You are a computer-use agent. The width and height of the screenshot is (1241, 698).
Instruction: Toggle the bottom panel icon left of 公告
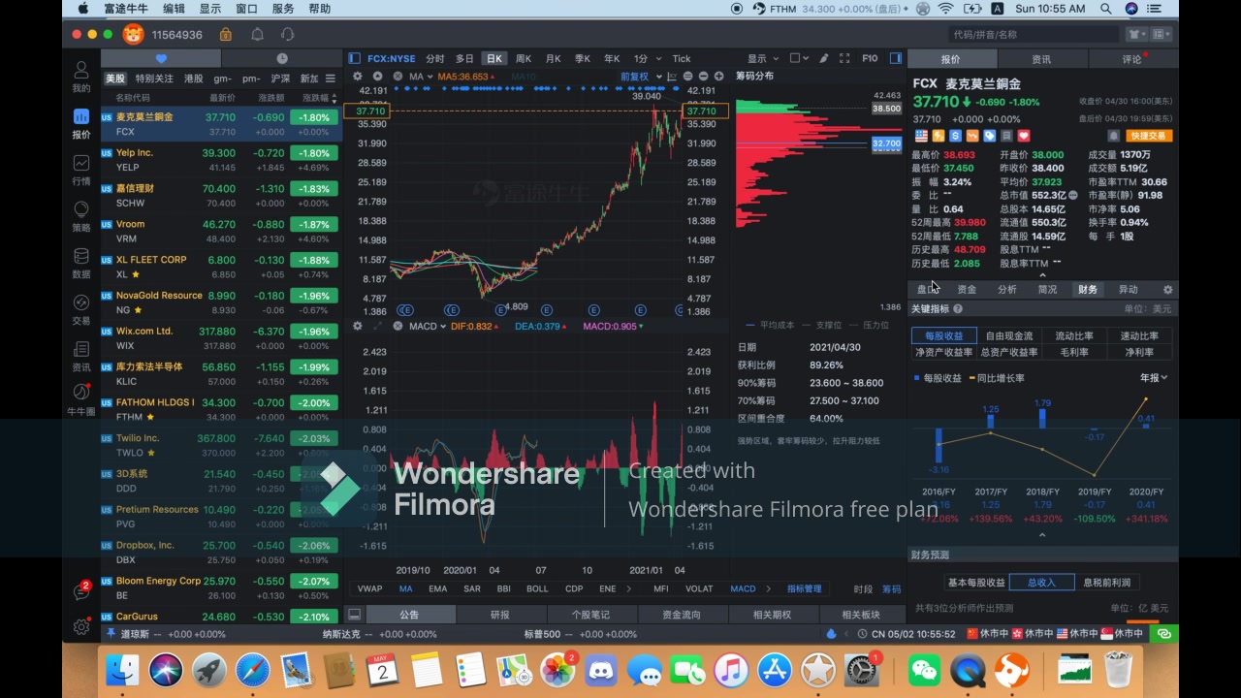pos(355,615)
